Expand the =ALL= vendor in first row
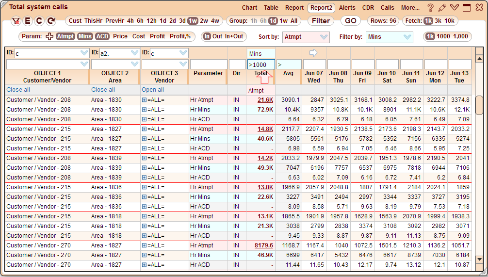488x277 pixels. (144, 100)
